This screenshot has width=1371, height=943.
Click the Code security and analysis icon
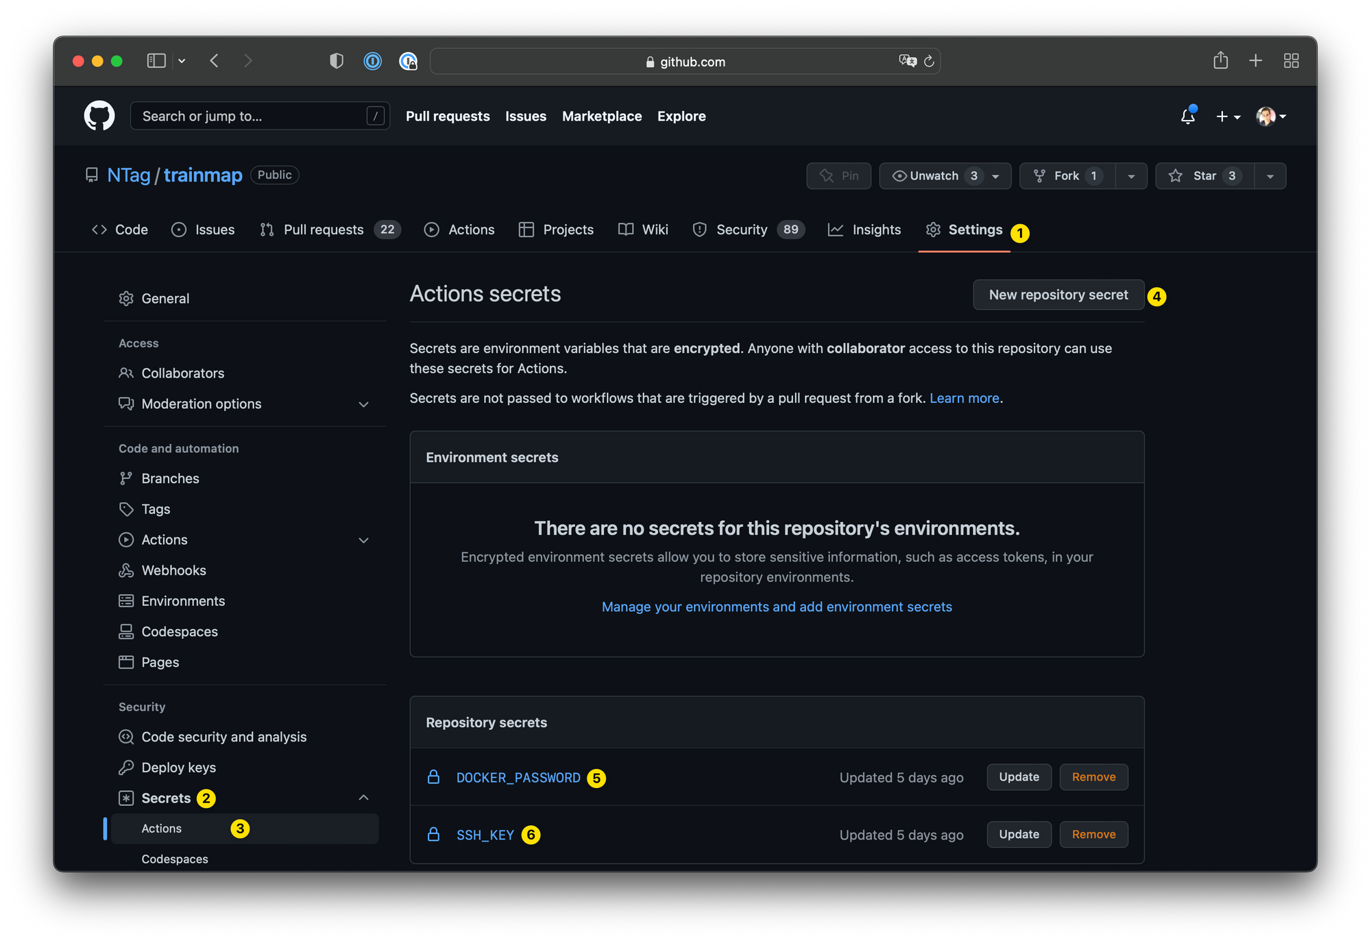coord(126,737)
